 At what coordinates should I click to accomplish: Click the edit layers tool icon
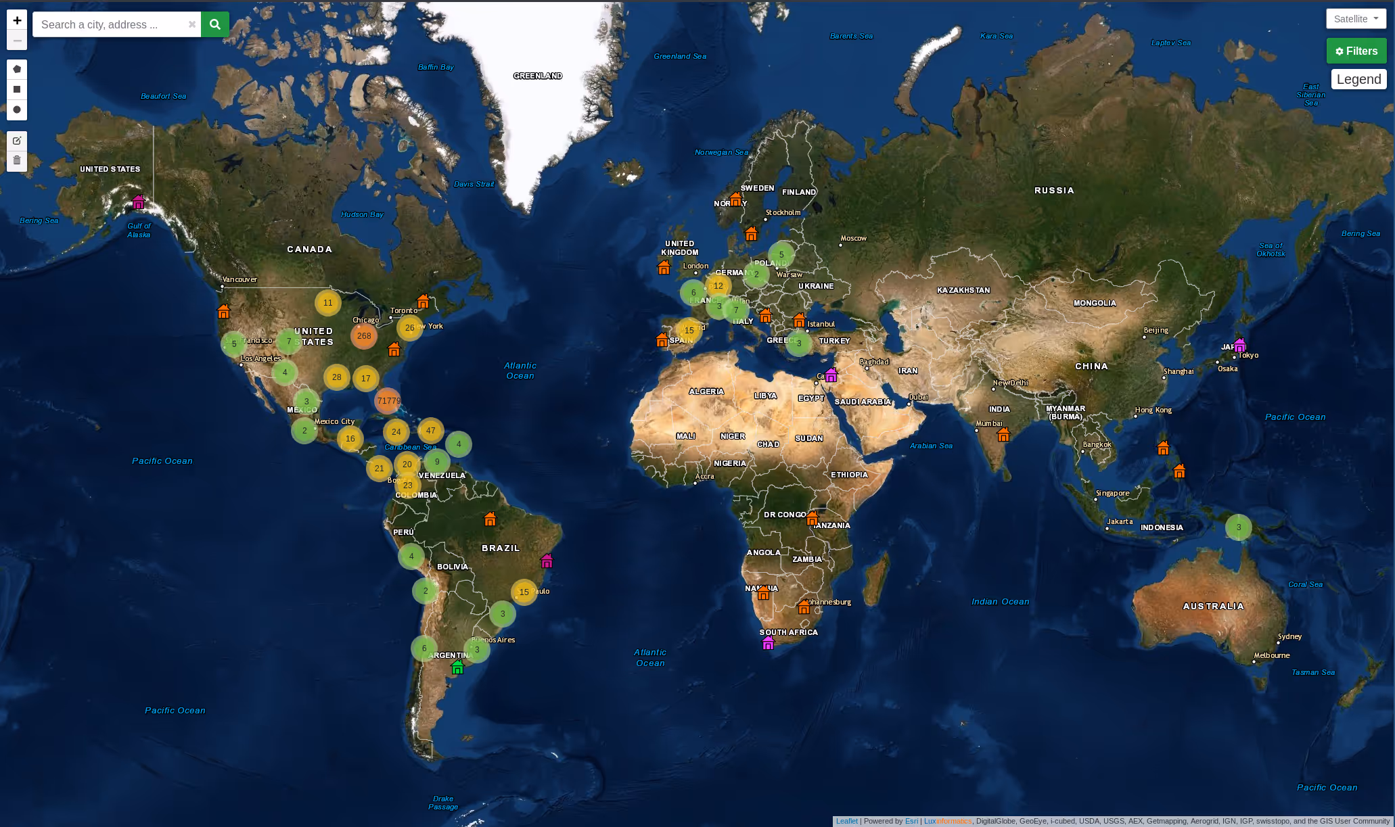pyautogui.click(x=17, y=141)
